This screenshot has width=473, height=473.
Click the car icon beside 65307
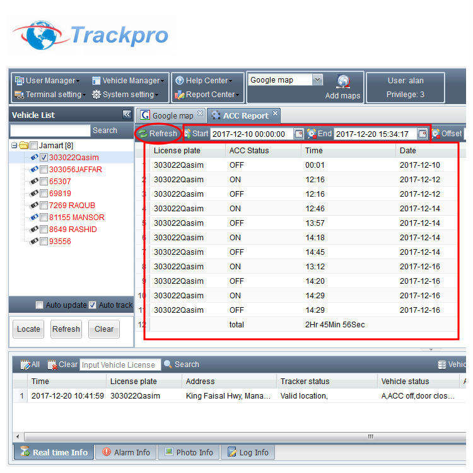(34, 181)
